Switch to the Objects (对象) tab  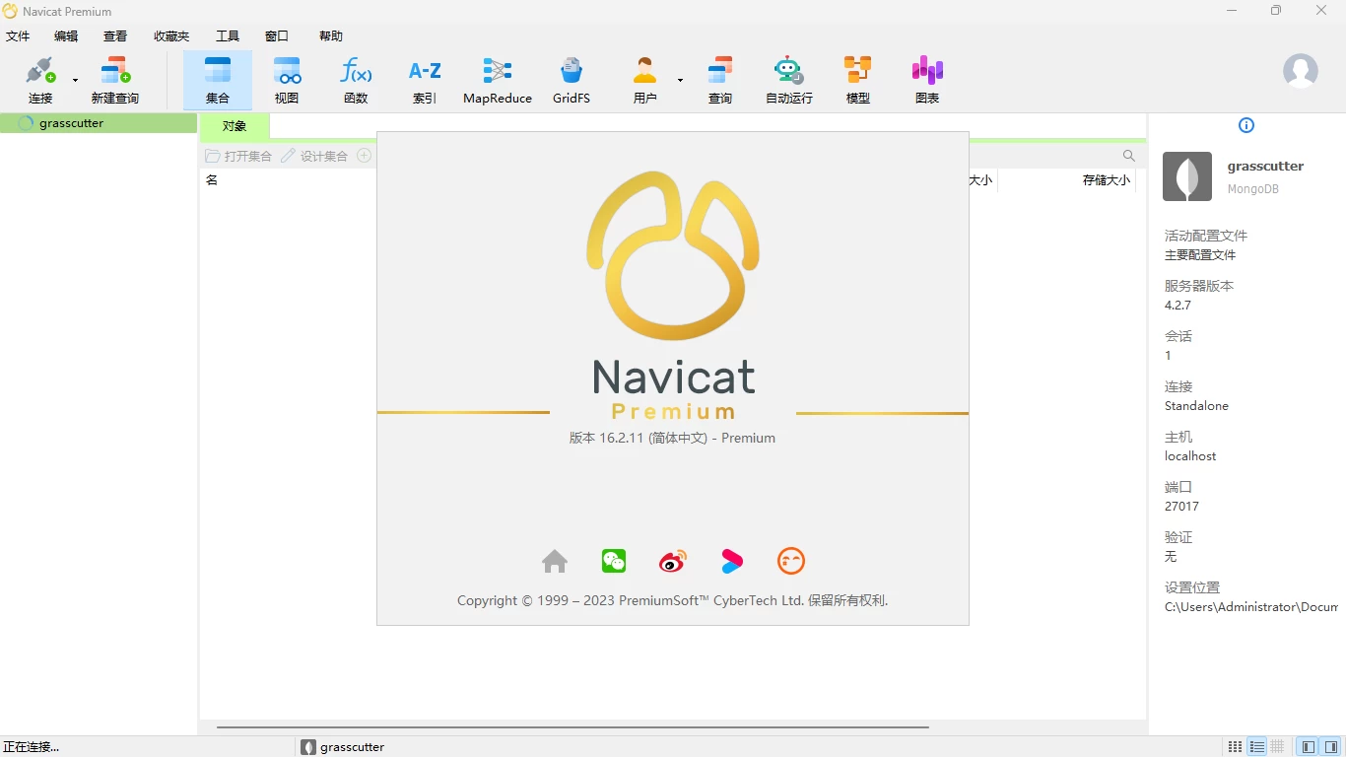[235, 126]
